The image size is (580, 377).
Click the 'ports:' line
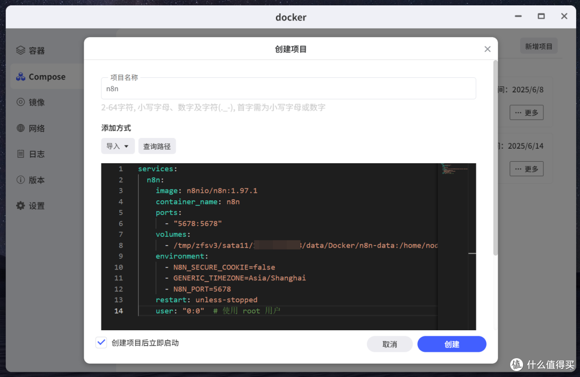pos(168,212)
